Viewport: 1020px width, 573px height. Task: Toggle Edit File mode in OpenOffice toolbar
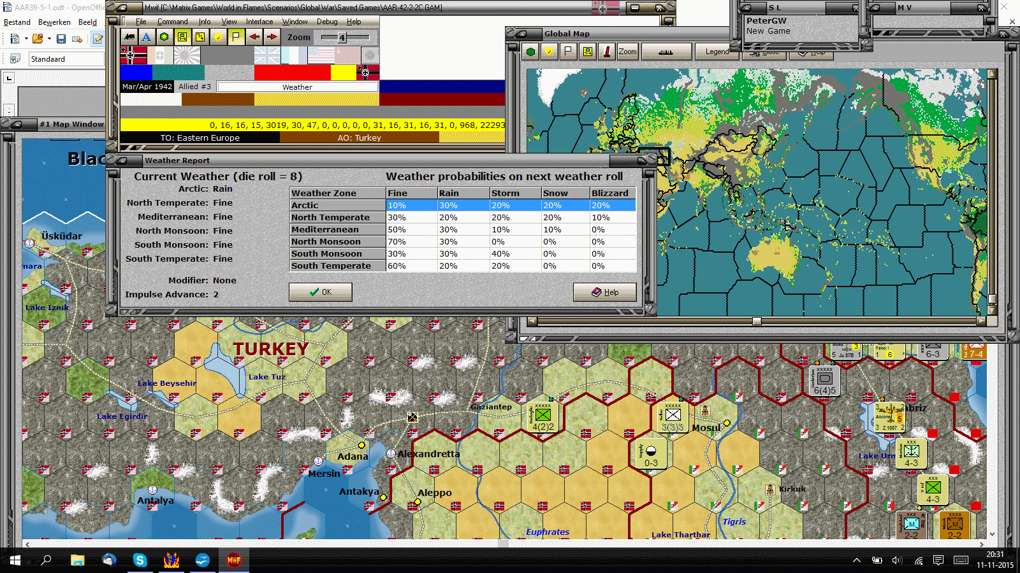98,39
